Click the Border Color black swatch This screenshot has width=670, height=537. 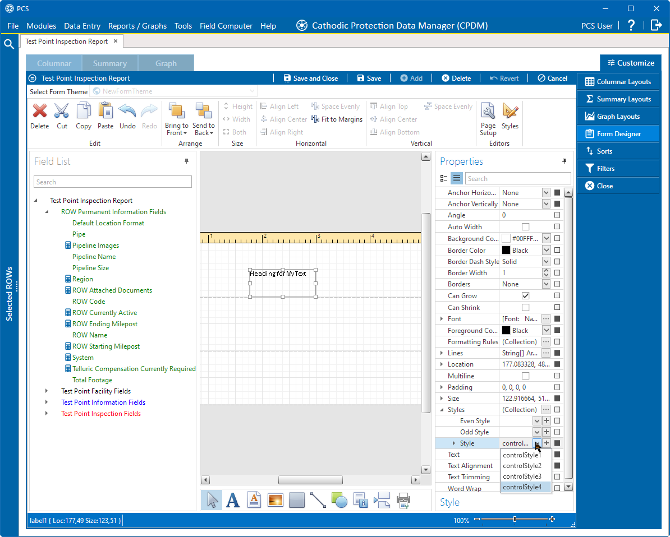(x=506, y=251)
